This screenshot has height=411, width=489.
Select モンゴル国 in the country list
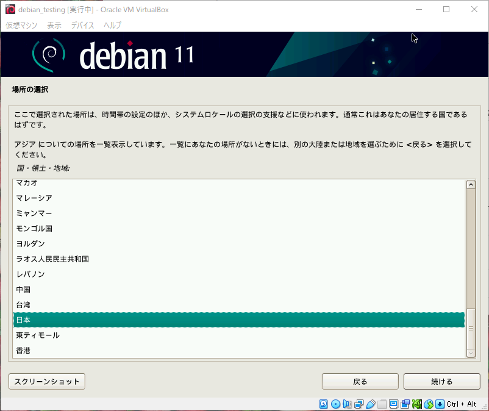[x=239, y=229]
